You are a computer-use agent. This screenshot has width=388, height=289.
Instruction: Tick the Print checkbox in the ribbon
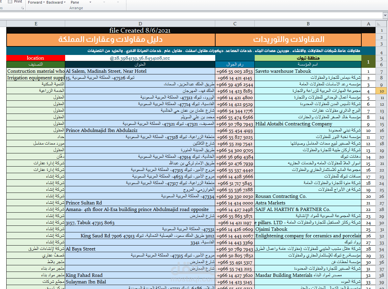pyautogui.click(x=10, y=2)
